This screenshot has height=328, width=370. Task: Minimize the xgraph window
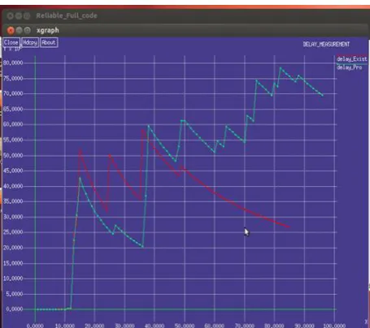point(19,30)
